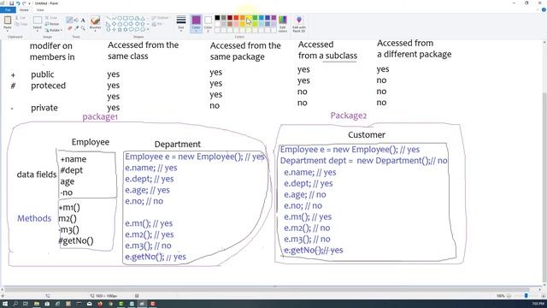Click the horizontal scrollbar
547x308 pixels.
pos(268,289)
